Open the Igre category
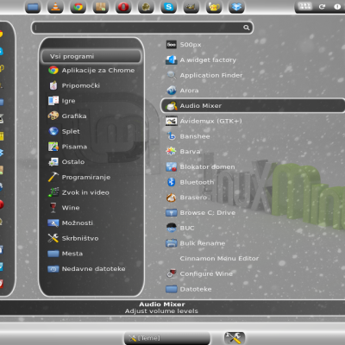 point(62,101)
